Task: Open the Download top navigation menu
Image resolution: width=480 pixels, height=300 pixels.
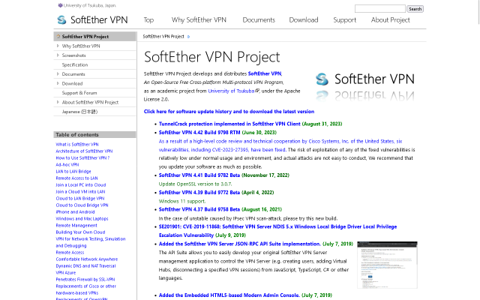Action: pyautogui.click(x=304, y=20)
